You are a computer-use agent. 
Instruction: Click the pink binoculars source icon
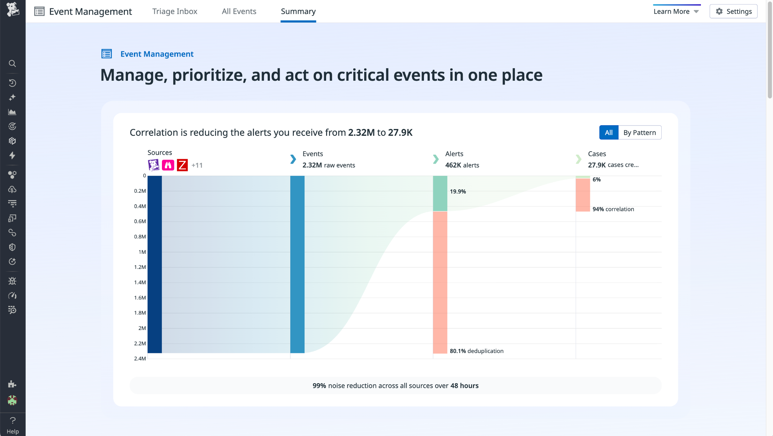click(168, 165)
